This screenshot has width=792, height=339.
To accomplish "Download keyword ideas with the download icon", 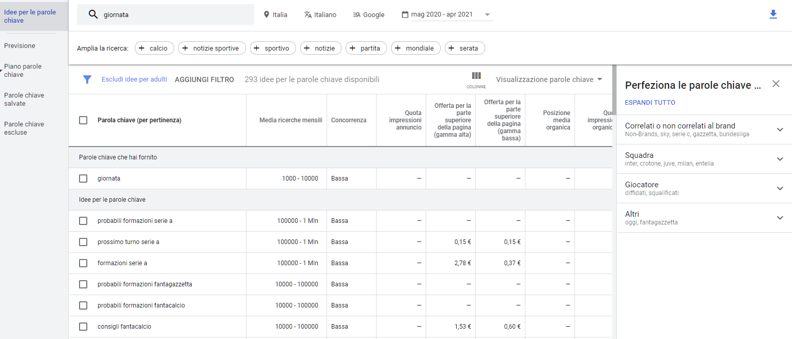I will point(773,14).
